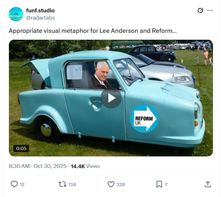The width and height of the screenshot is (221, 197).
Task: Click the repost arrows icon
Action: coord(62,184)
